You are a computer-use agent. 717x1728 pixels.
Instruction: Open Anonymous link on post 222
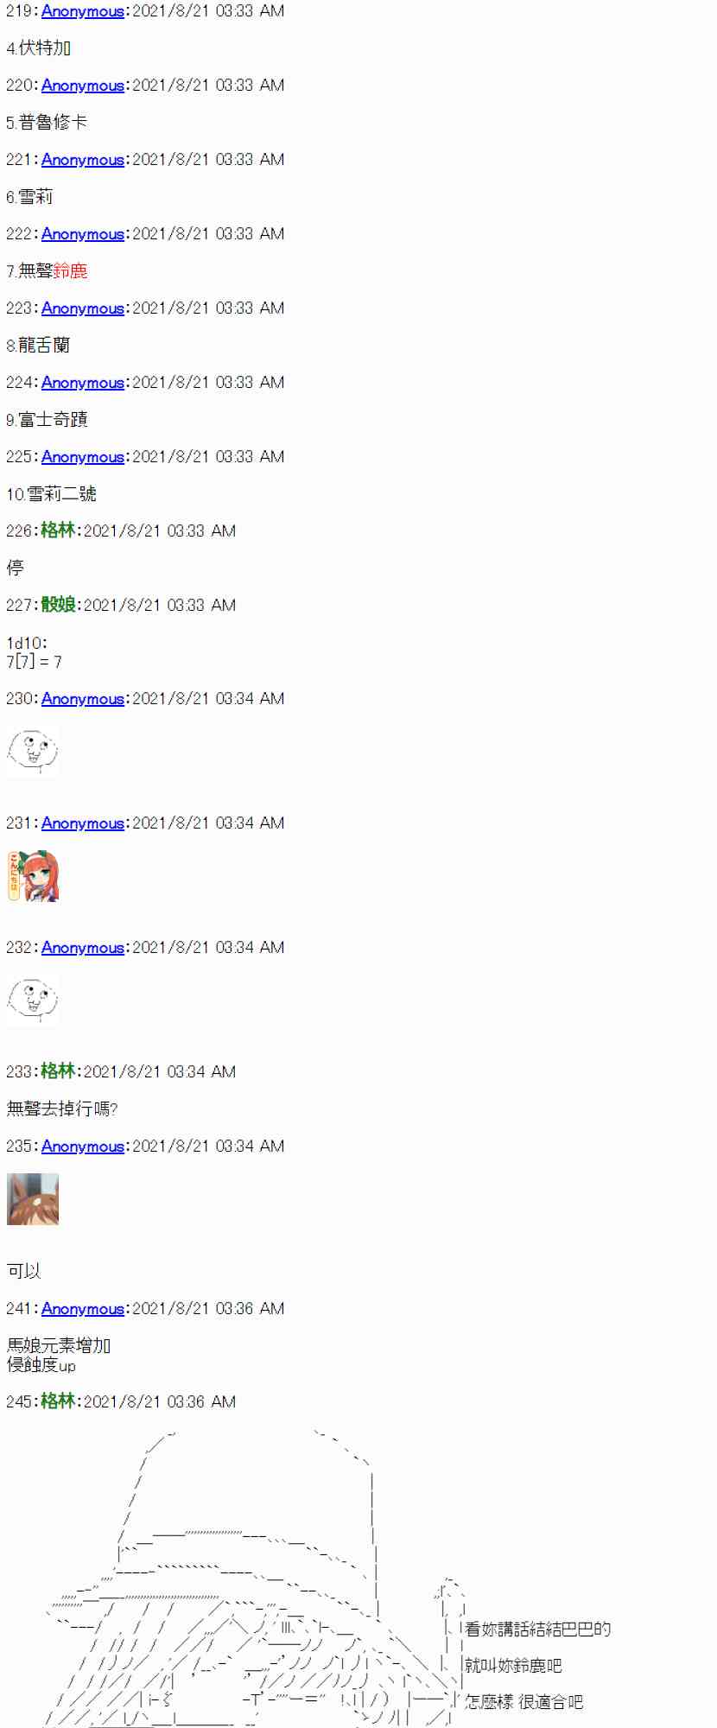[x=83, y=234]
